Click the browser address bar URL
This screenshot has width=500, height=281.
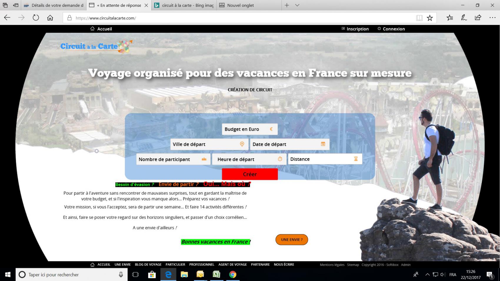pos(106,18)
